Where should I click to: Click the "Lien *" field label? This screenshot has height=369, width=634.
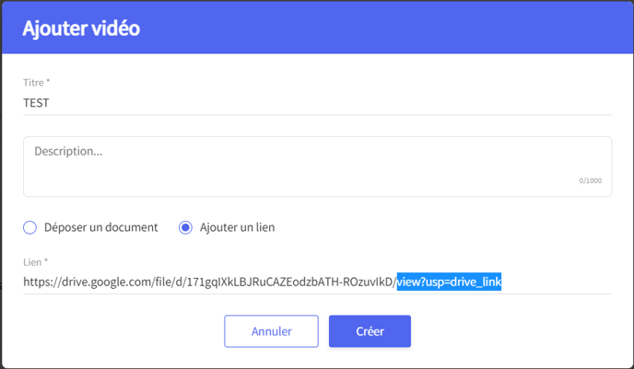click(35, 262)
